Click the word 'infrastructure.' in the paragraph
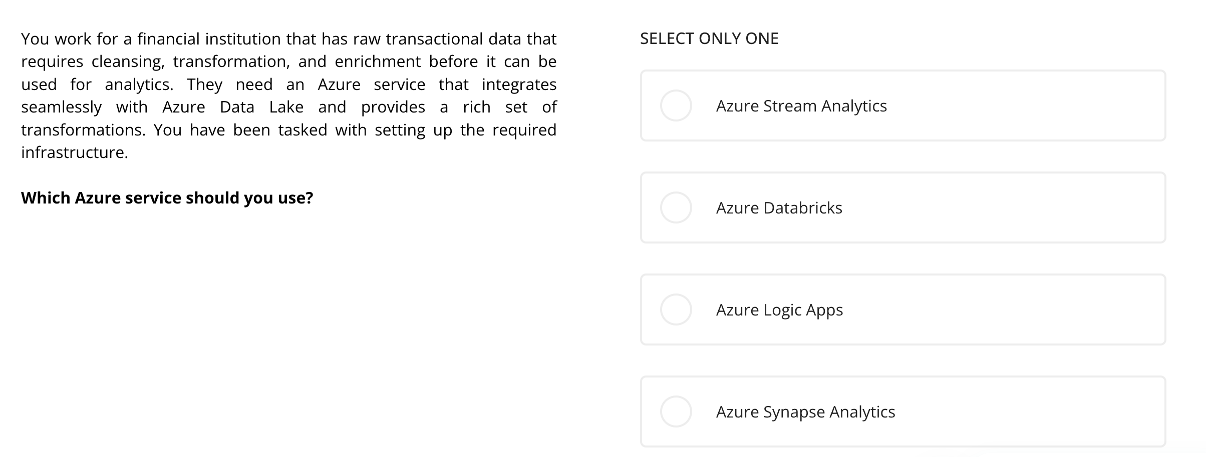1206x457 pixels. tap(75, 152)
